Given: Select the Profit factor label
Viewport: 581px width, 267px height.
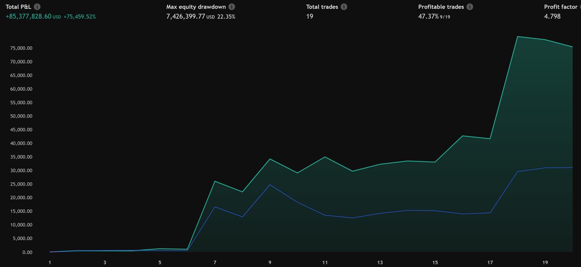Looking at the screenshot, I should click(x=561, y=7).
